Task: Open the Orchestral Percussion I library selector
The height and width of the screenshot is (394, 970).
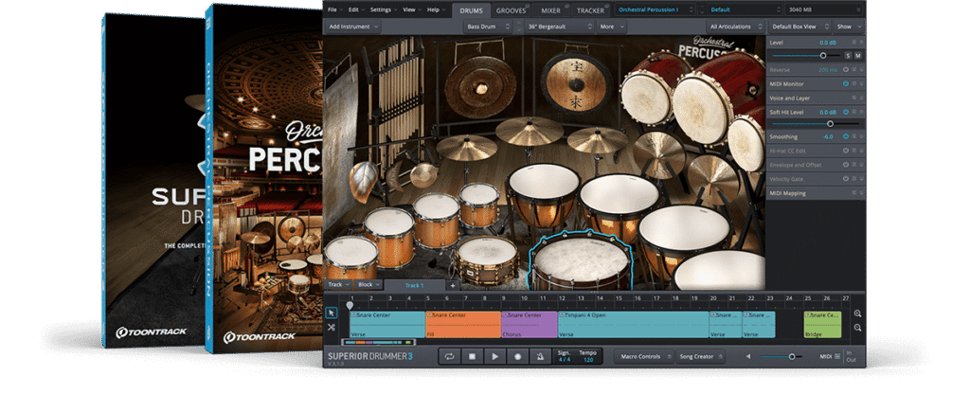Action: pyautogui.click(x=656, y=9)
